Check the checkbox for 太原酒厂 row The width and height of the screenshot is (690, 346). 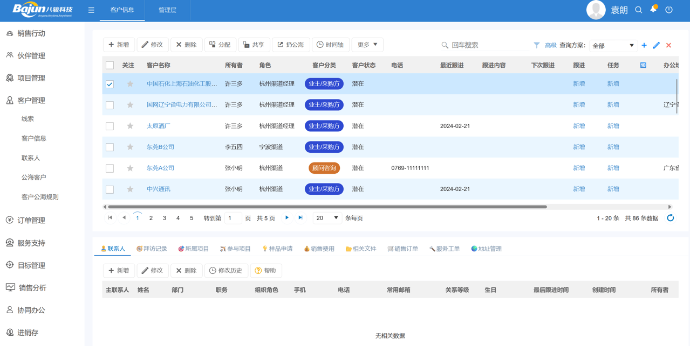[110, 125]
